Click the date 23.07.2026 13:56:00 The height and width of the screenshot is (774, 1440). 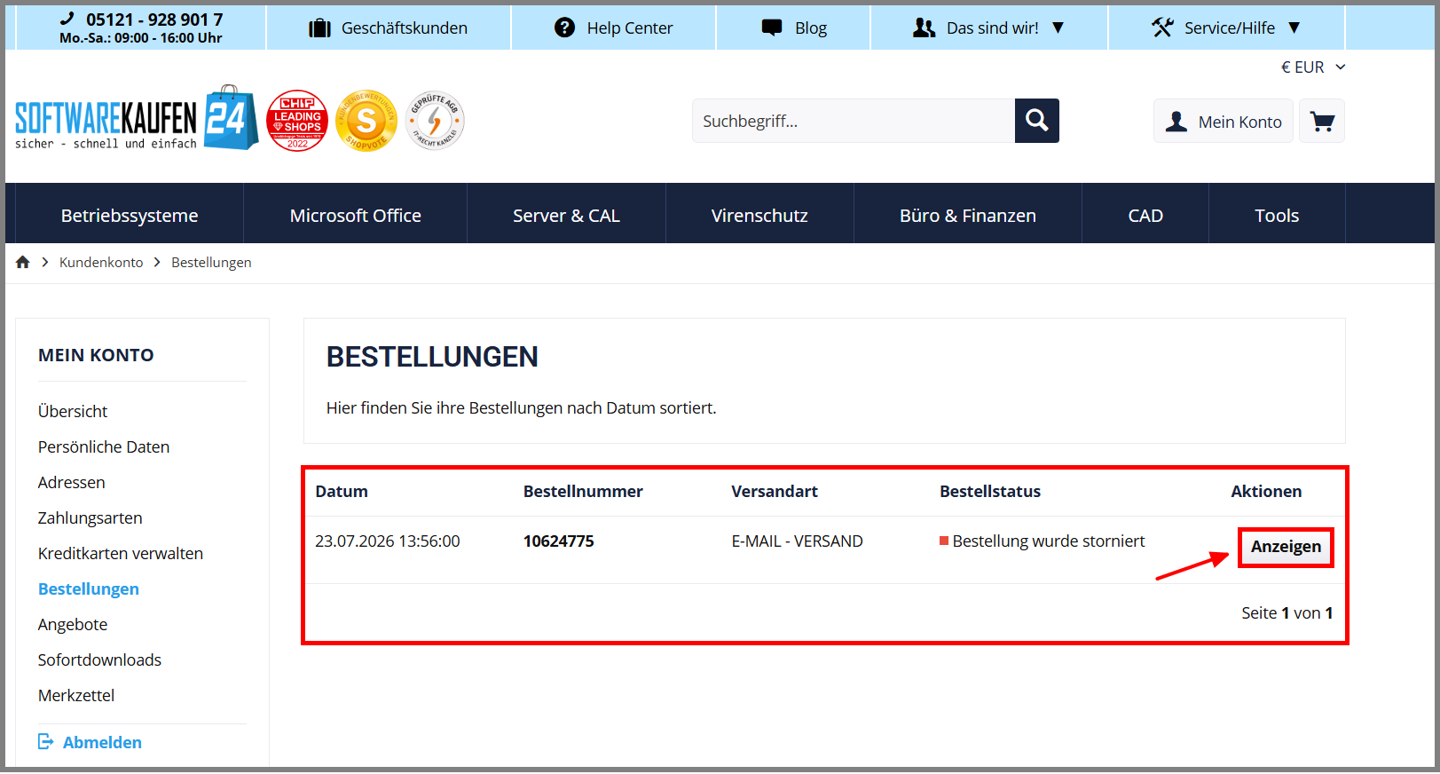coord(388,541)
